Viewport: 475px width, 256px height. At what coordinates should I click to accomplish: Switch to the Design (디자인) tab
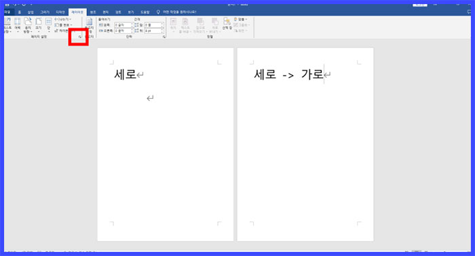[60, 12]
